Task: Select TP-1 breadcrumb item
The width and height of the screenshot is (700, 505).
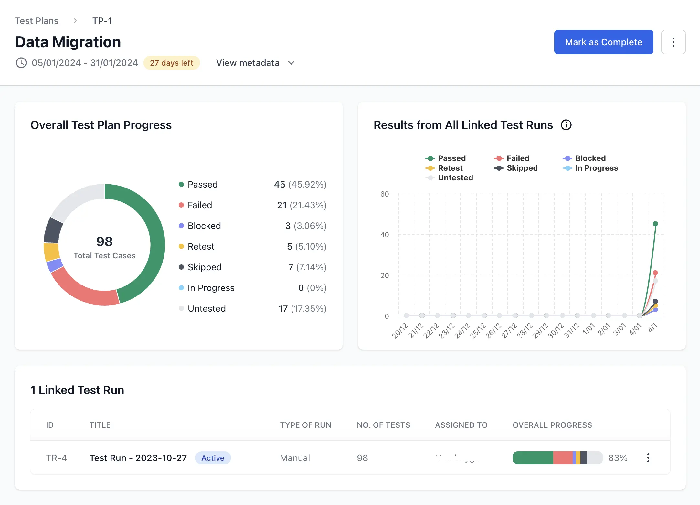Action: point(102,21)
